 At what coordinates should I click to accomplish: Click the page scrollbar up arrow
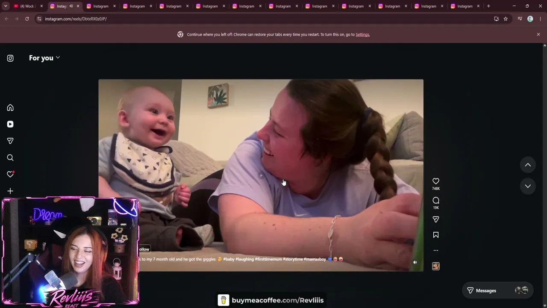pos(544,45)
